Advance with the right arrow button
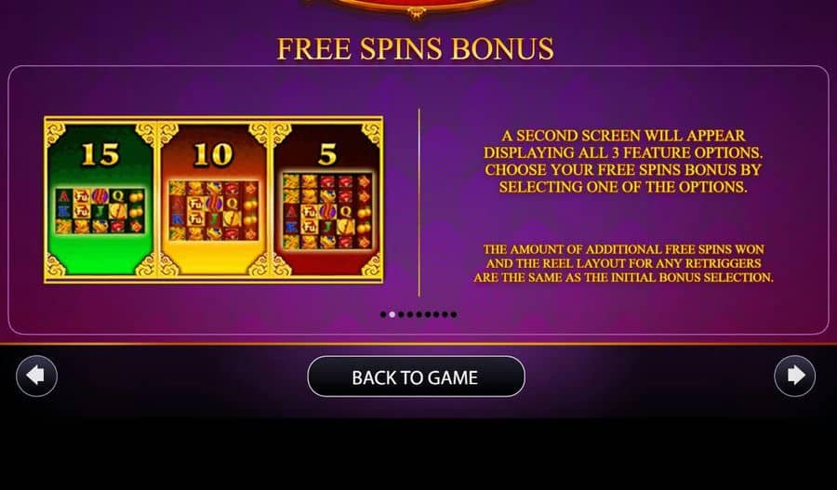The width and height of the screenshot is (837, 490). pos(794,376)
